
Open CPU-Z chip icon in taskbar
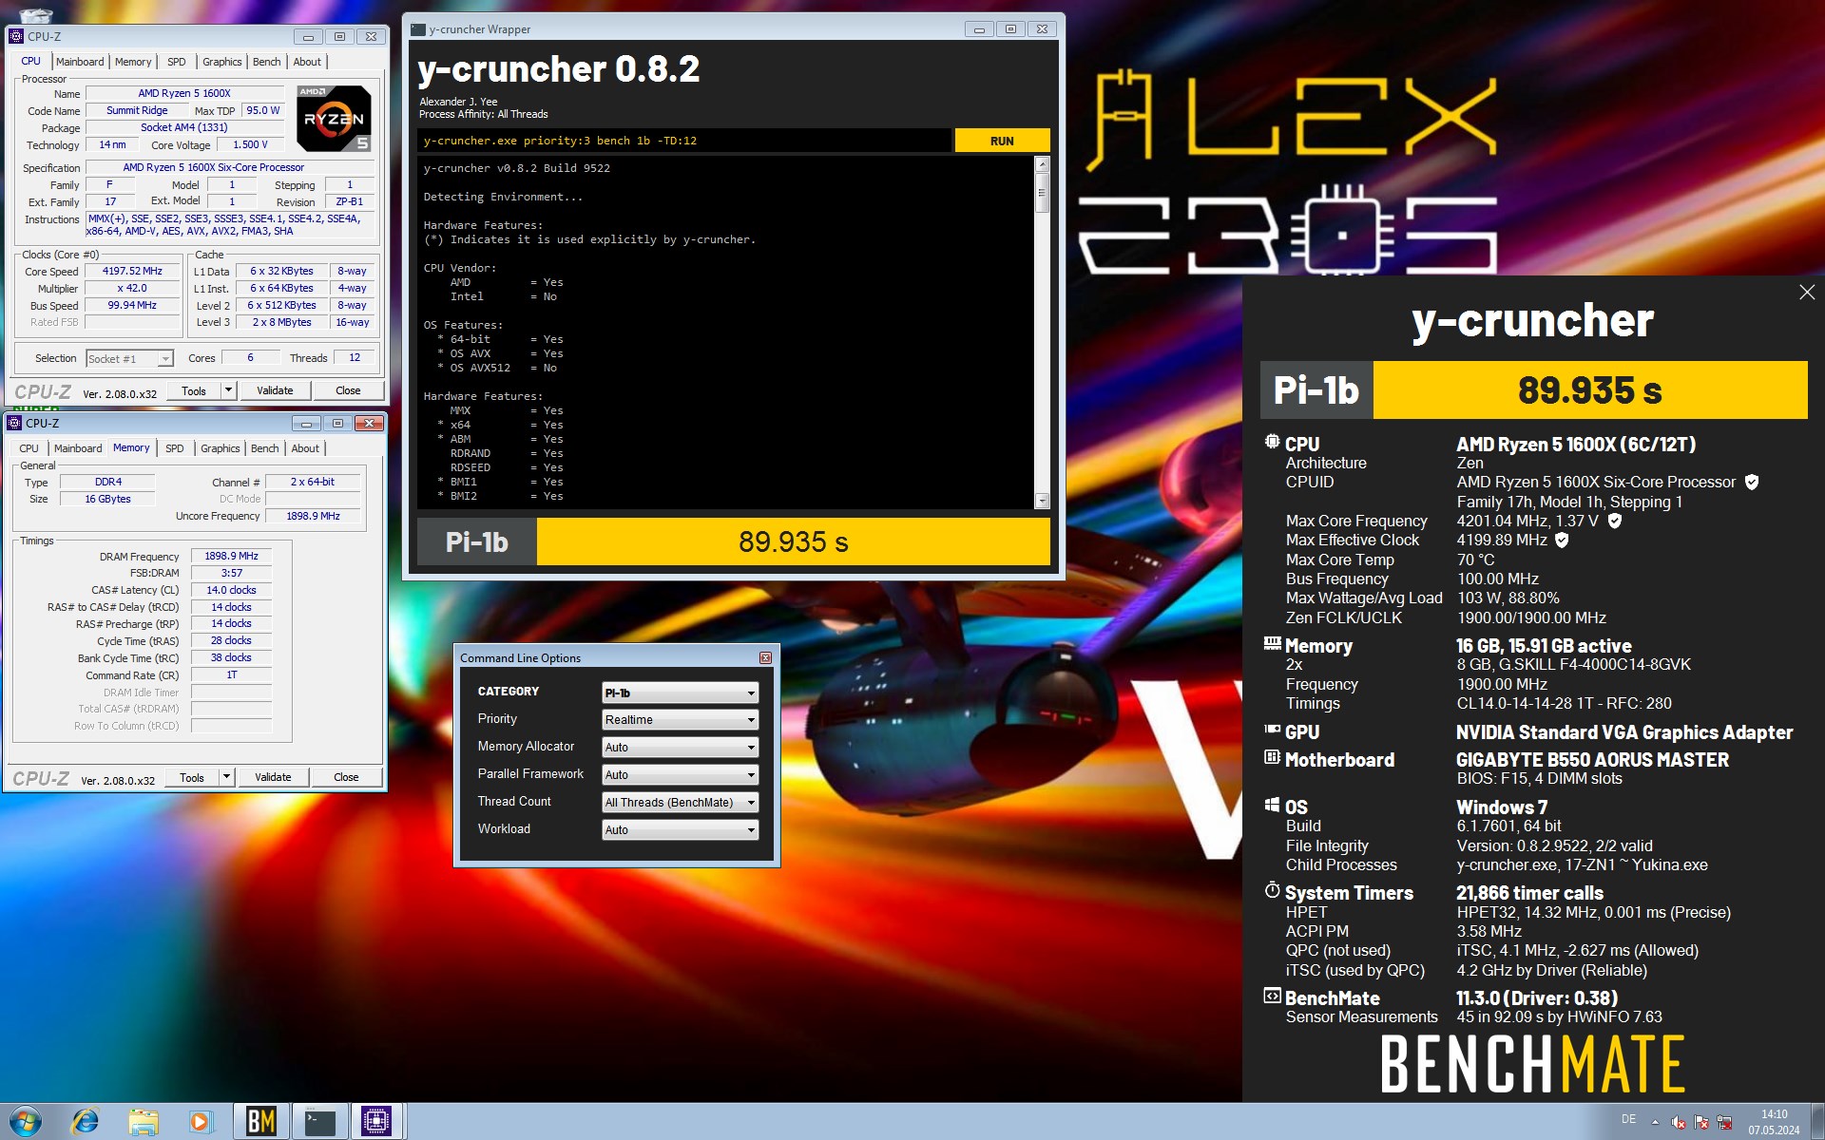376,1122
